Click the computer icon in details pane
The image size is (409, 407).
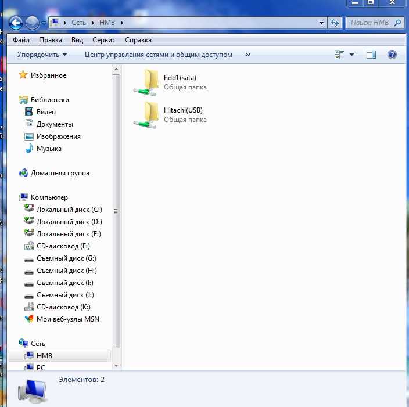pos(33,391)
